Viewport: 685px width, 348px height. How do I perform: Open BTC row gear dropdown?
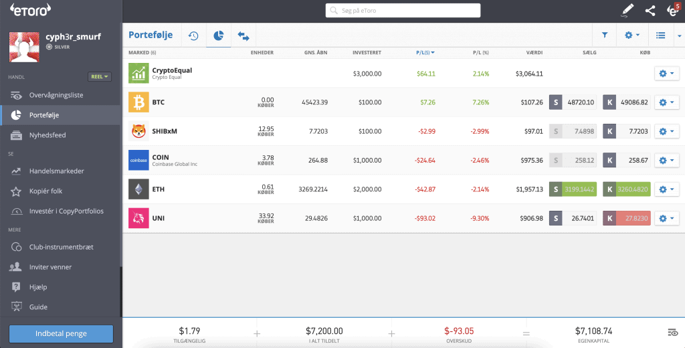[667, 102]
